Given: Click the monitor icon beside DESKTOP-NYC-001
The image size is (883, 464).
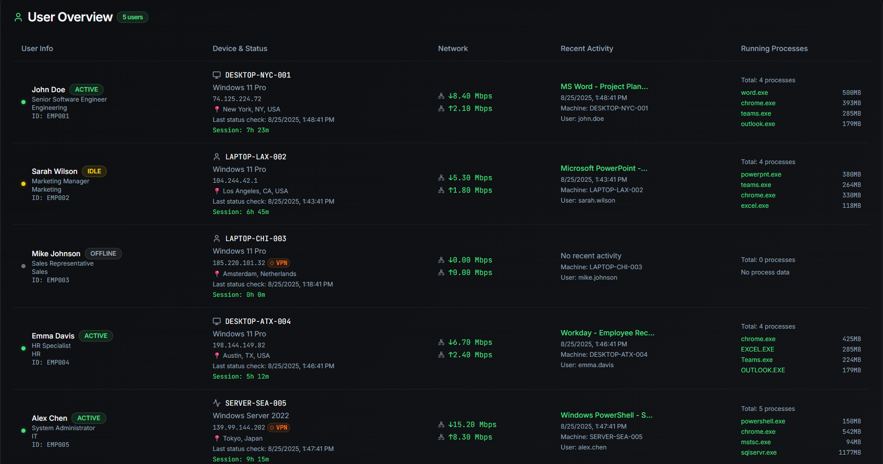Looking at the screenshot, I should click(x=217, y=75).
